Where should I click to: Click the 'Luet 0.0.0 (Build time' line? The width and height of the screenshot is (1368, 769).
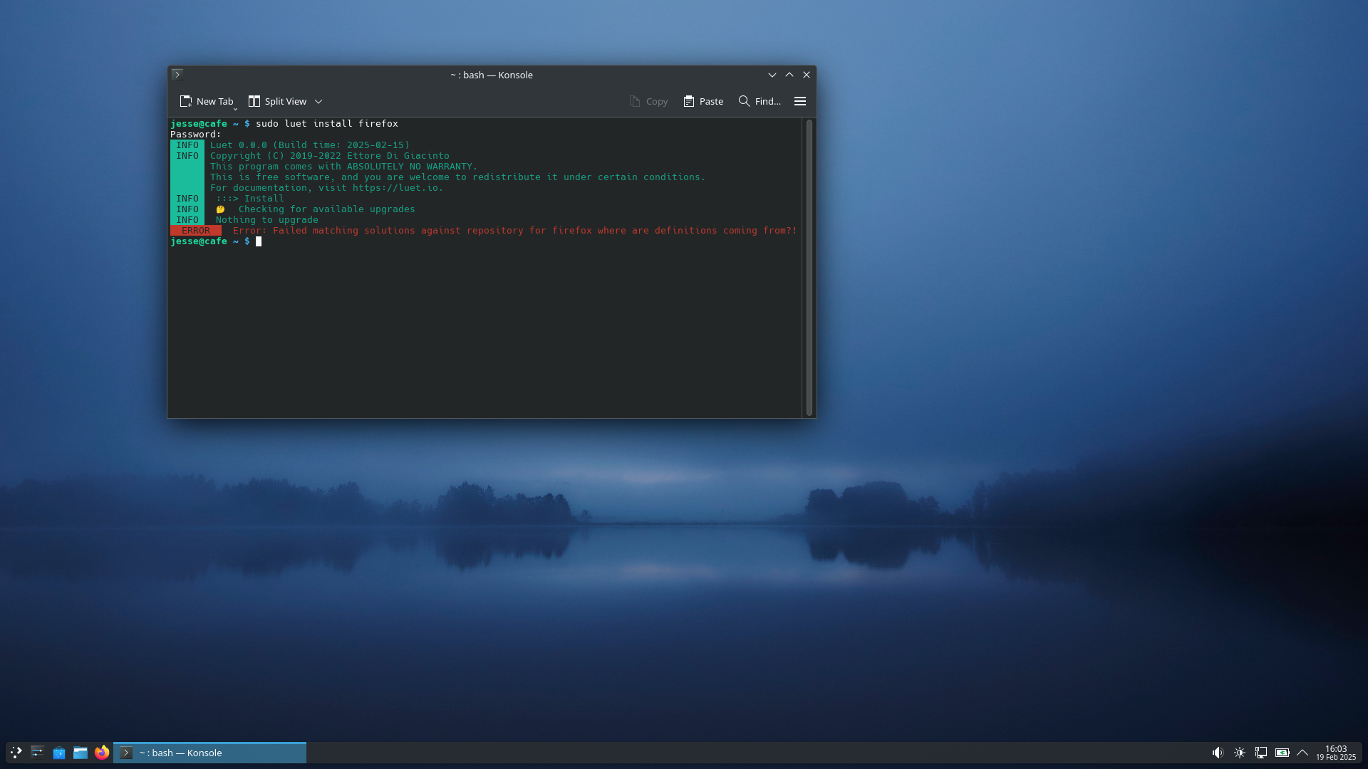pos(310,145)
